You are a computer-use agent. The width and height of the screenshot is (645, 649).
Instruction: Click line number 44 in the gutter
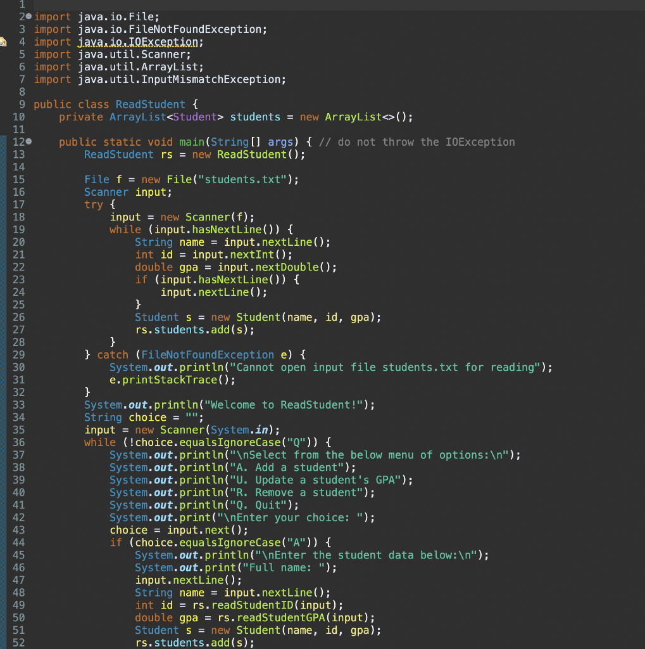tap(18, 543)
